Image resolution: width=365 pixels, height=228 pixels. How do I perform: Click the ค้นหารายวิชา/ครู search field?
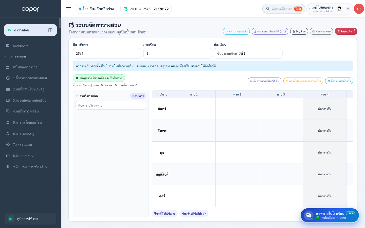click(x=111, y=105)
